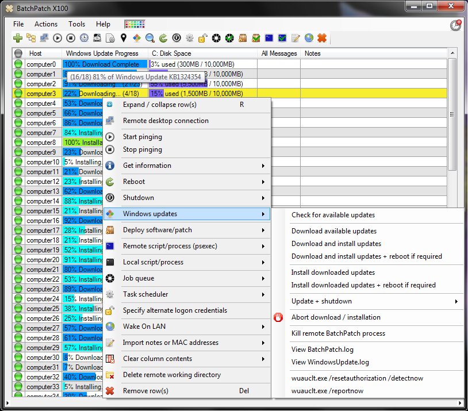Open the Tools menu
Screen dimensions: 468x411
76,24
